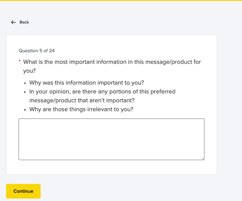The width and height of the screenshot is (242, 201).
Task: Click the text area resize handle
Action: coord(203,158)
